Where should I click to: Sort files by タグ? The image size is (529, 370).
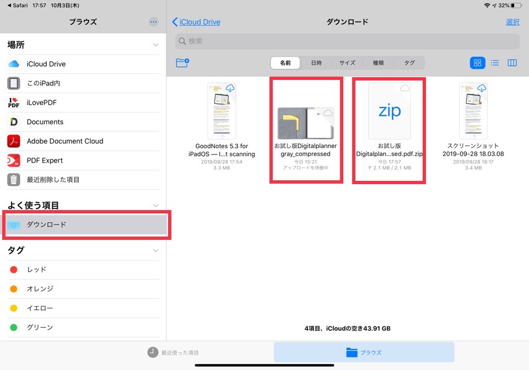[x=409, y=63]
